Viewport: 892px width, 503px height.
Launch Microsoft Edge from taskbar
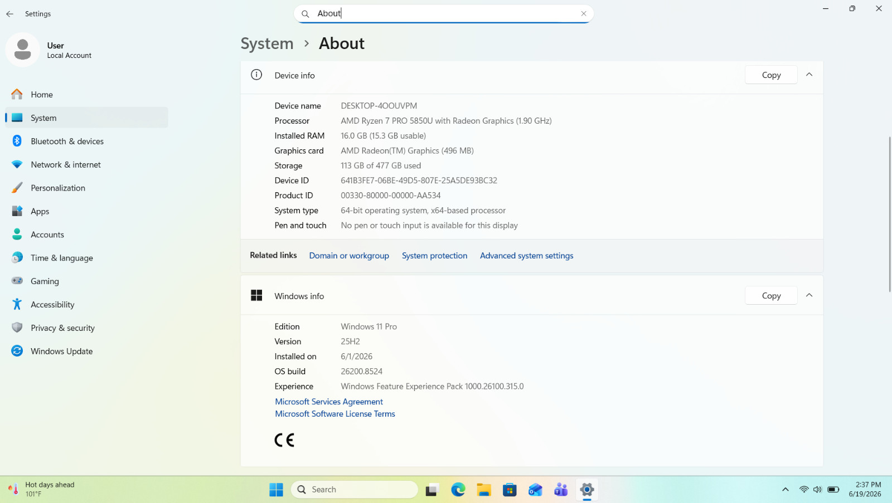[458, 490]
